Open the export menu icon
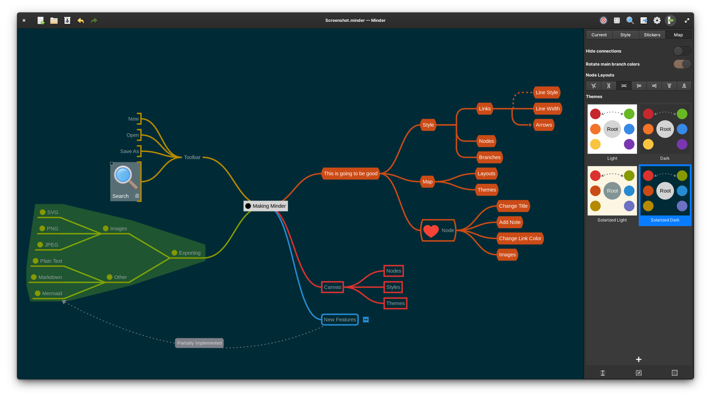 [x=644, y=20]
